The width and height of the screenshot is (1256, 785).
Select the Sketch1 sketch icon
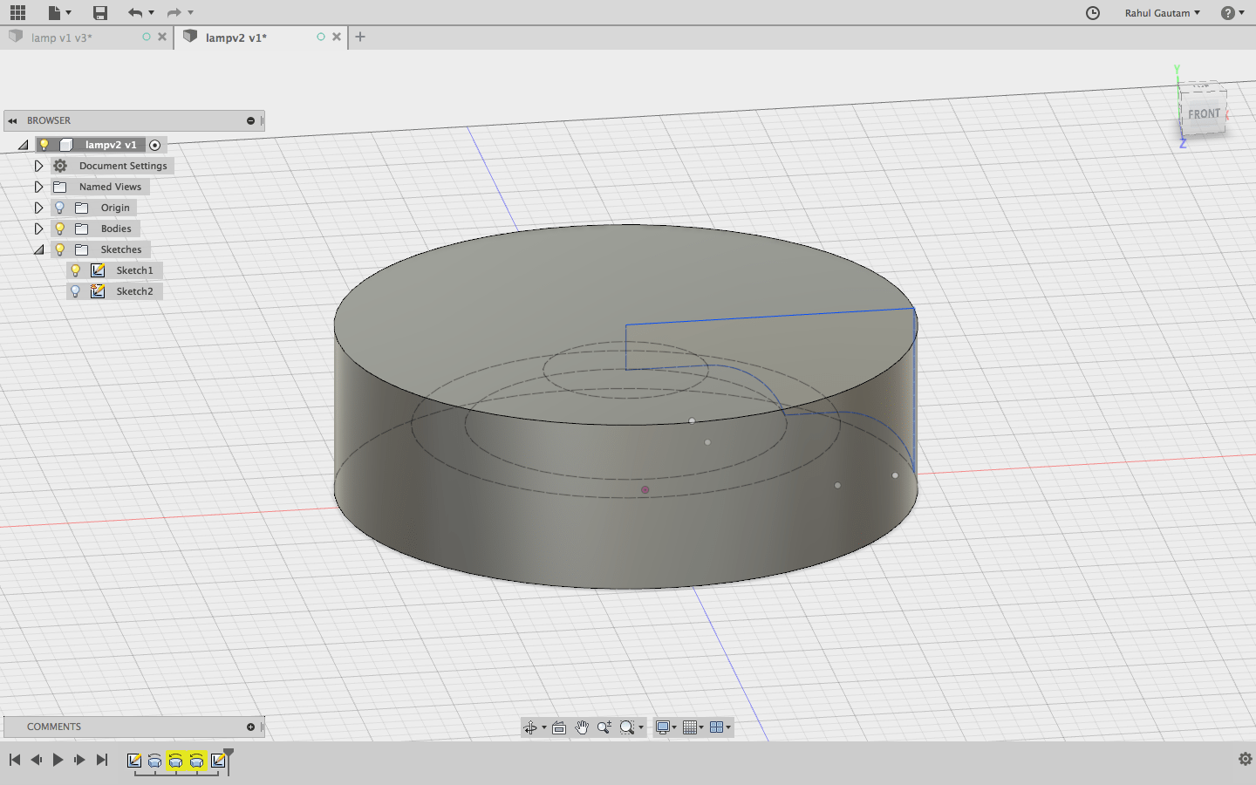(98, 270)
